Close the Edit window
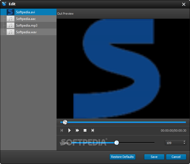 click(184, 4)
